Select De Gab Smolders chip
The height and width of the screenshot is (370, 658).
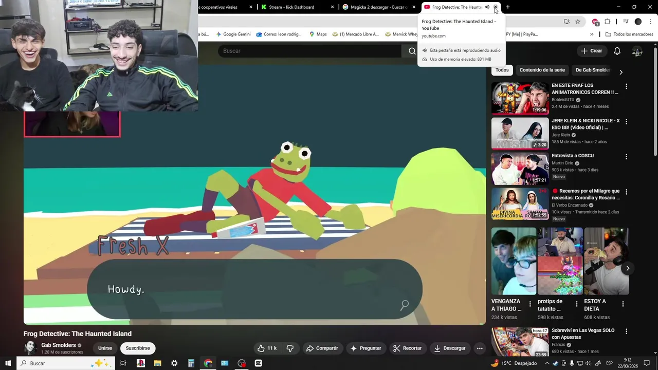tap(592, 70)
